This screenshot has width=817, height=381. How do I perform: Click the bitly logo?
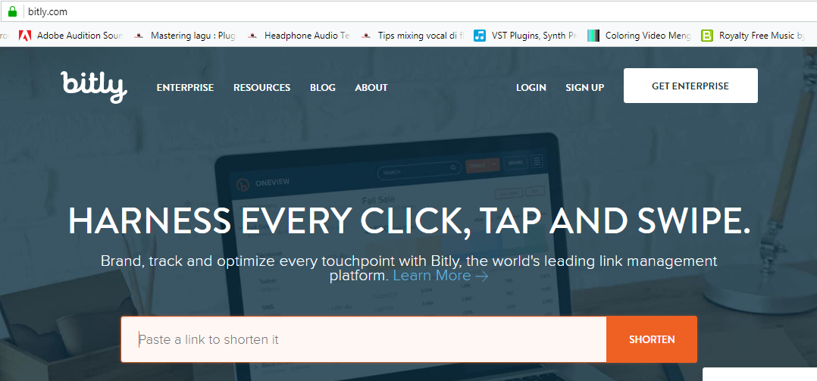point(94,87)
